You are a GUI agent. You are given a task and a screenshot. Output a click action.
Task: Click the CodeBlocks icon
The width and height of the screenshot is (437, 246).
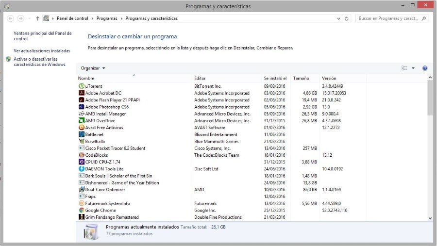tap(82, 155)
